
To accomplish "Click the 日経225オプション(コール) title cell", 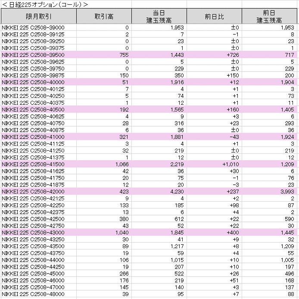I will (45, 5).
